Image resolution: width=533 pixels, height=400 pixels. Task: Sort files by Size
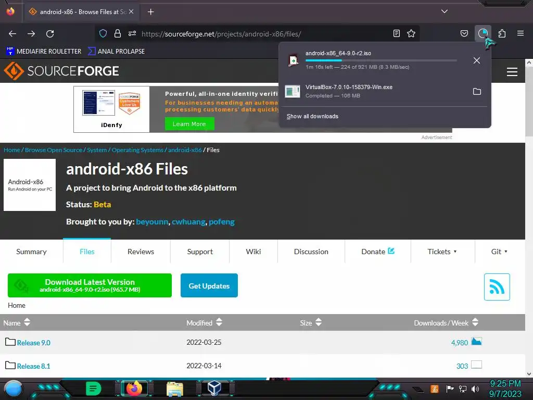click(311, 322)
